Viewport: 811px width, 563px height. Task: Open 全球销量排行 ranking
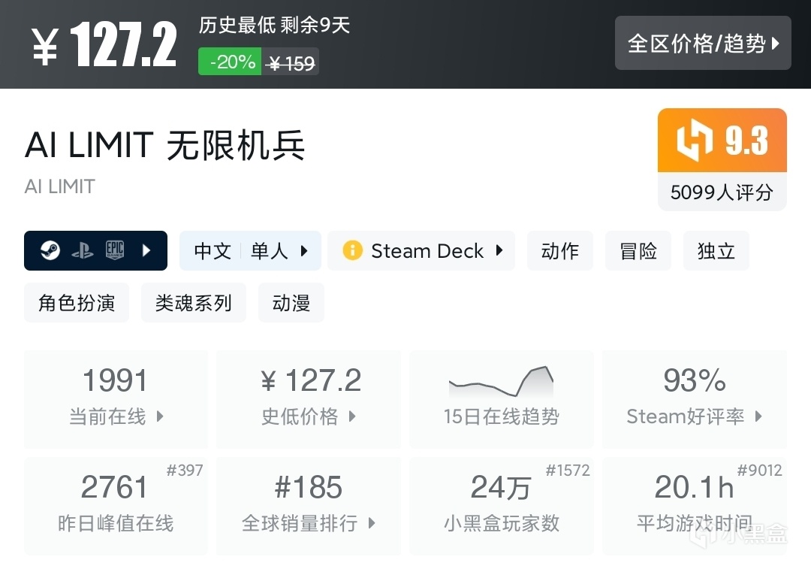tap(309, 505)
